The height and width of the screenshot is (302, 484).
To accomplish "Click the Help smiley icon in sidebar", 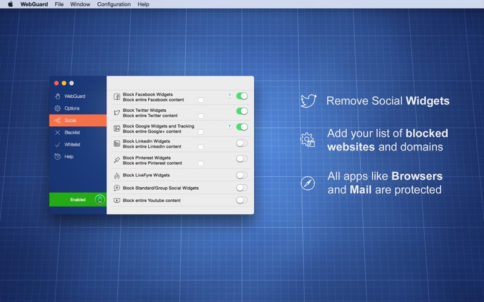I will point(57,156).
